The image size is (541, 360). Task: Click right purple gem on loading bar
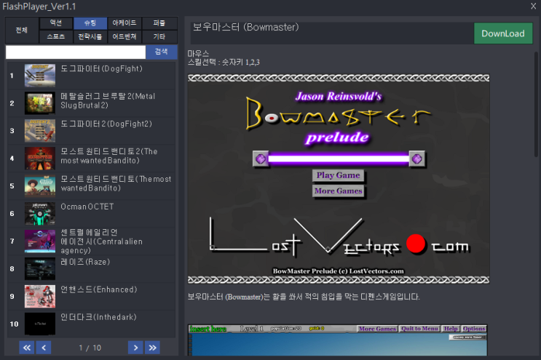(416, 159)
